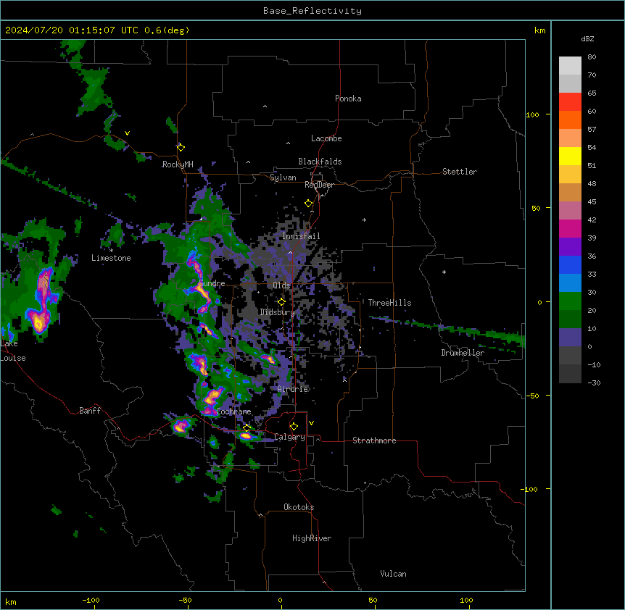625x610 pixels.
Task: Click the Cochrane town label
Action: (234, 411)
